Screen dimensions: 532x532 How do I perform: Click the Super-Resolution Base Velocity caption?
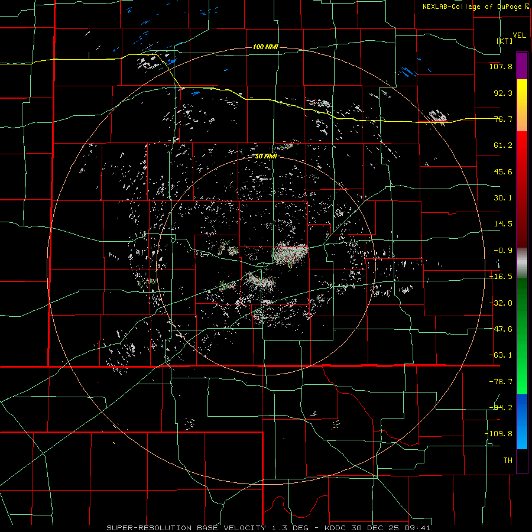click(x=268, y=528)
